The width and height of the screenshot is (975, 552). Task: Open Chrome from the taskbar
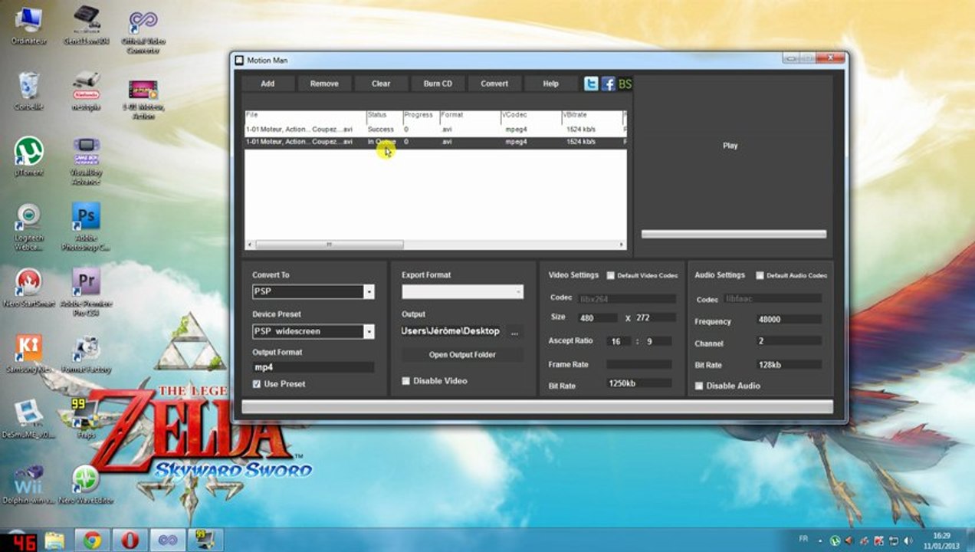click(93, 540)
